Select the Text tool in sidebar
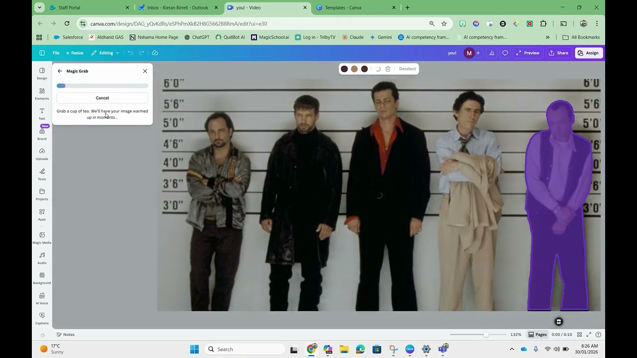The width and height of the screenshot is (637, 358). [42, 114]
